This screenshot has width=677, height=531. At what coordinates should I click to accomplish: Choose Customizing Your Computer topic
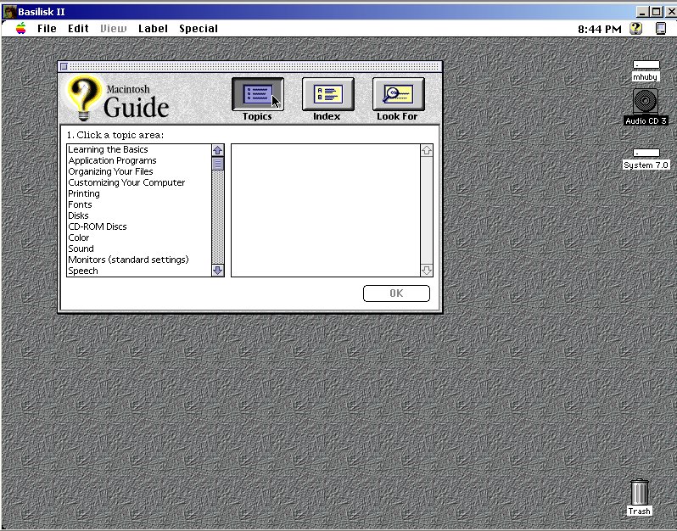pyautogui.click(x=126, y=182)
